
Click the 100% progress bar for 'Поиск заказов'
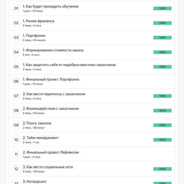[162, 125]
